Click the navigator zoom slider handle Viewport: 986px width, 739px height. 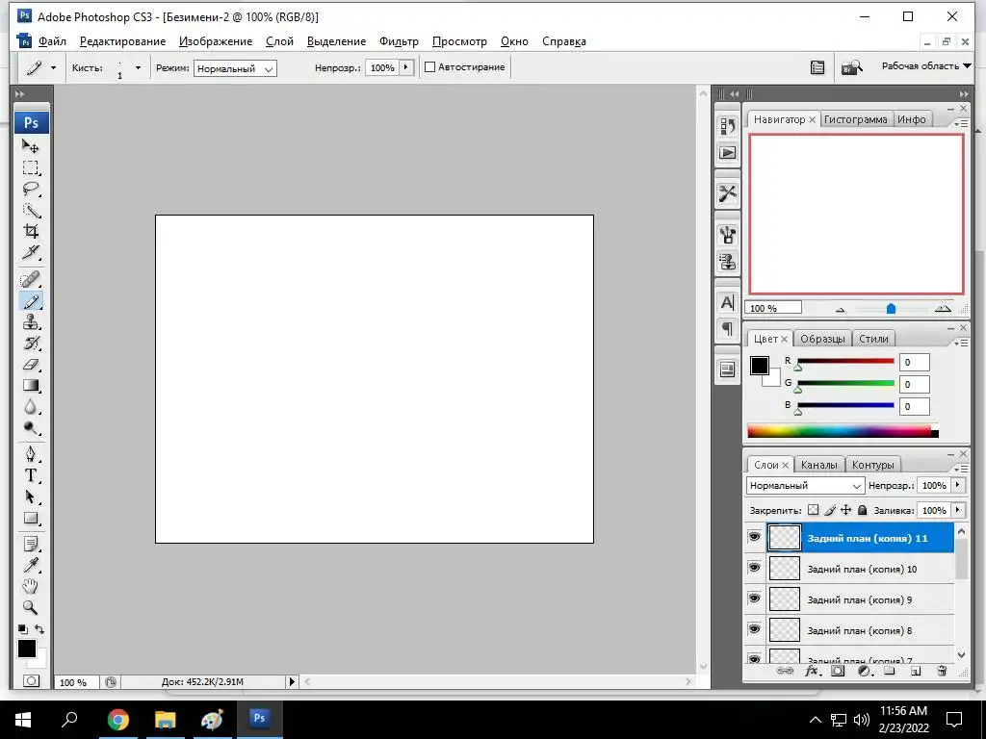[891, 309]
